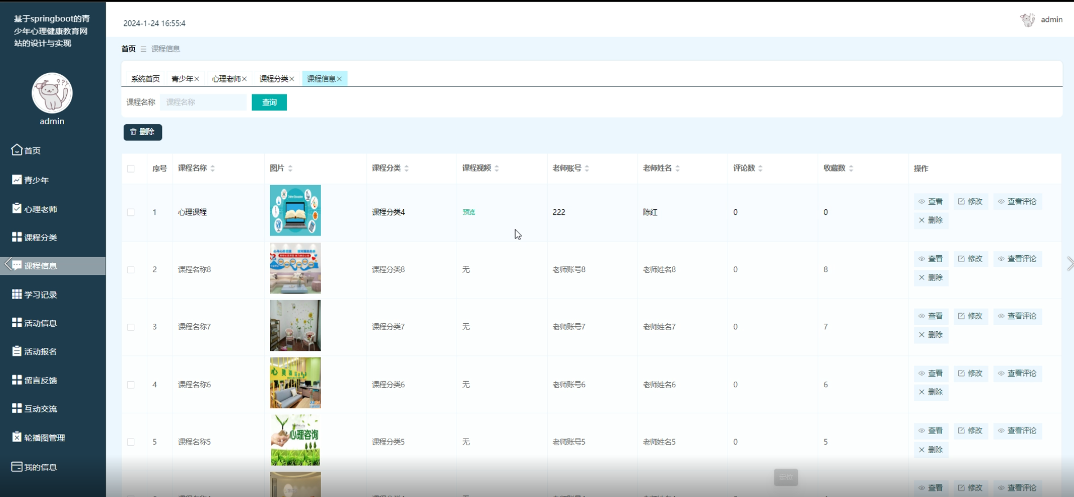Open the 课程名称8 course image thumbnail

[295, 268]
